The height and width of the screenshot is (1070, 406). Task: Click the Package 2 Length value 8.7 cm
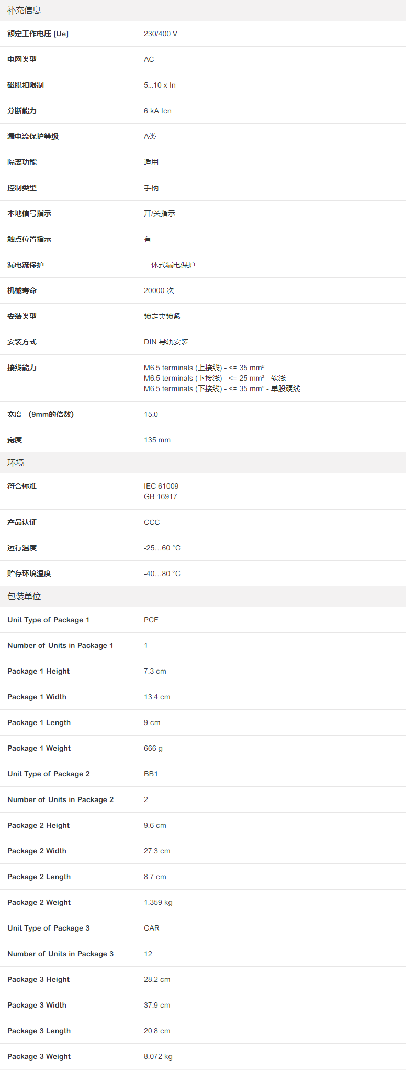[x=155, y=877]
